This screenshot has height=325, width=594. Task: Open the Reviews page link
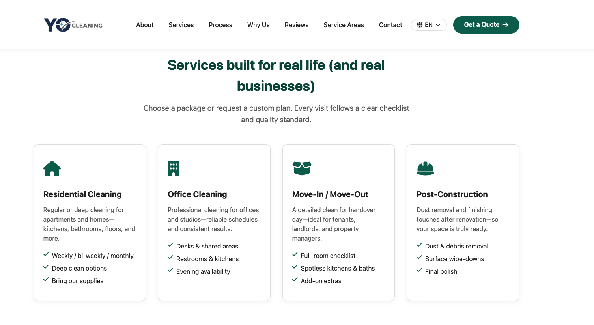click(x=297, y=25)
